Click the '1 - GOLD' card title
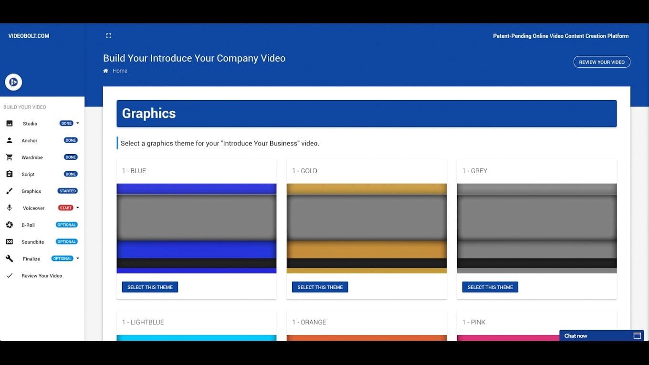649x365 pixels. click(x=304, y=171)
